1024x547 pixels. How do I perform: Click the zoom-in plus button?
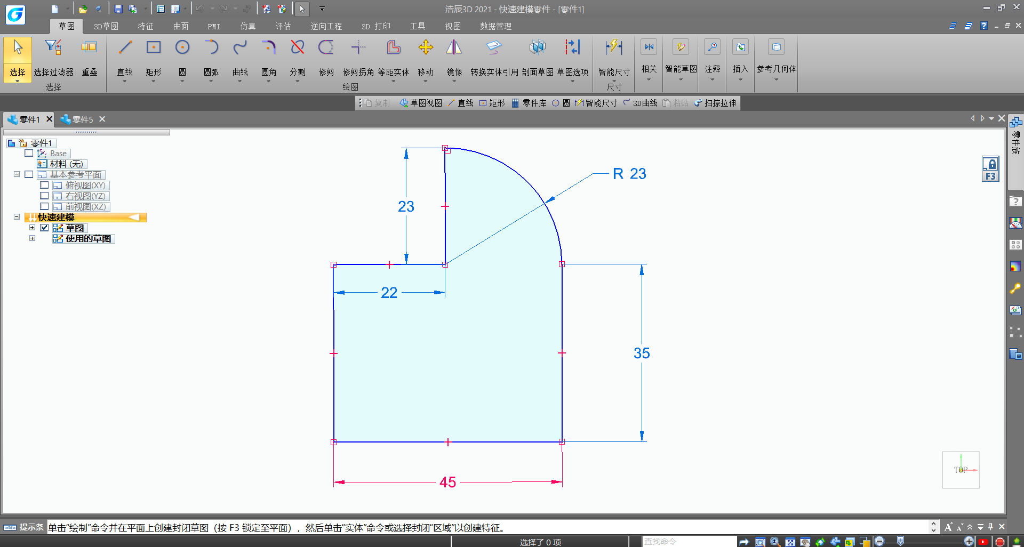(x=969, y=542)
